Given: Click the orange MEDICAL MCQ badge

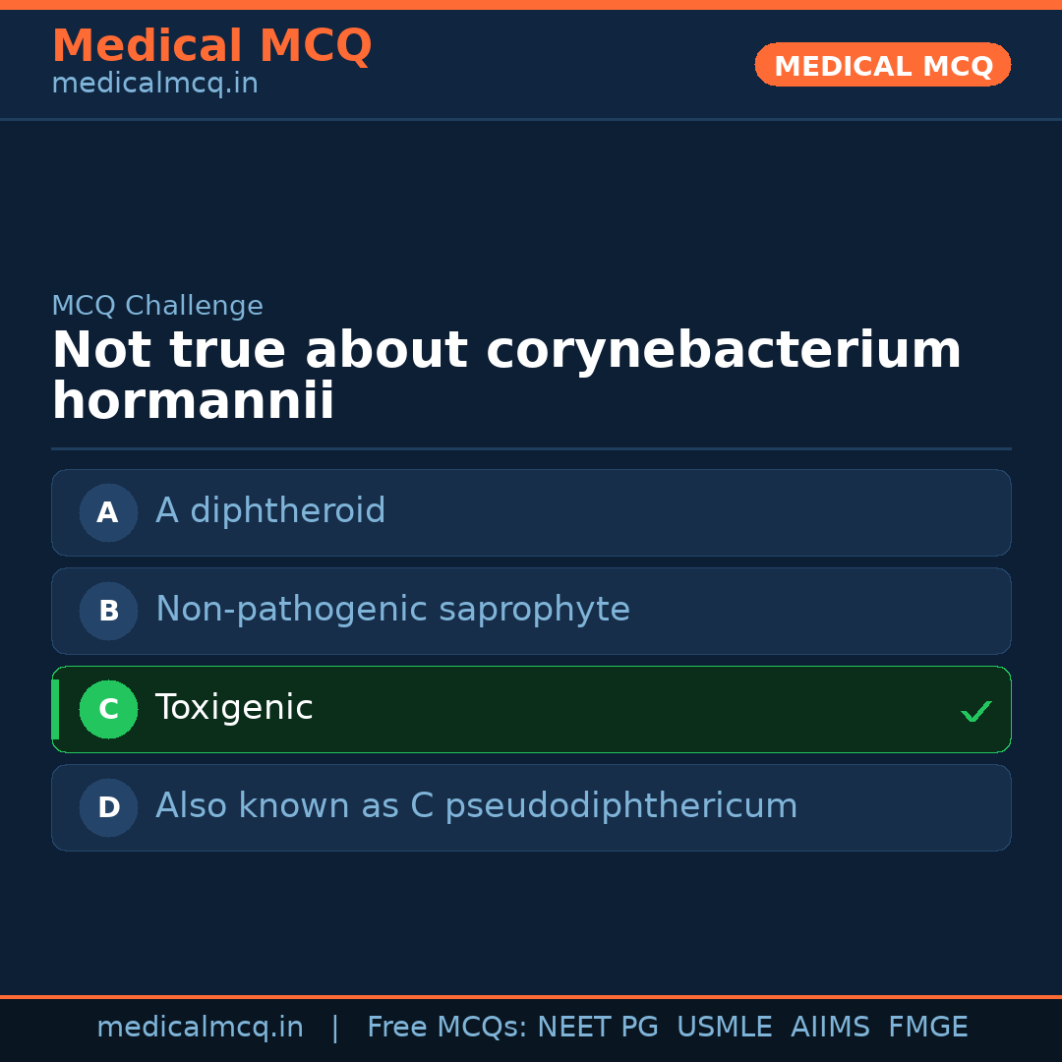Looking at the screenshot, I should [883, 66].
